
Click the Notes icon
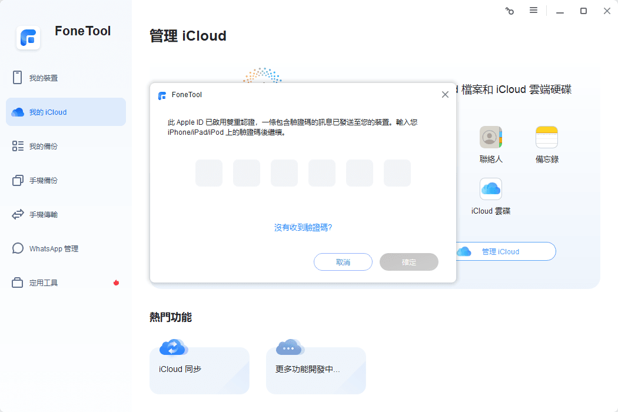(x=546, y=137)
